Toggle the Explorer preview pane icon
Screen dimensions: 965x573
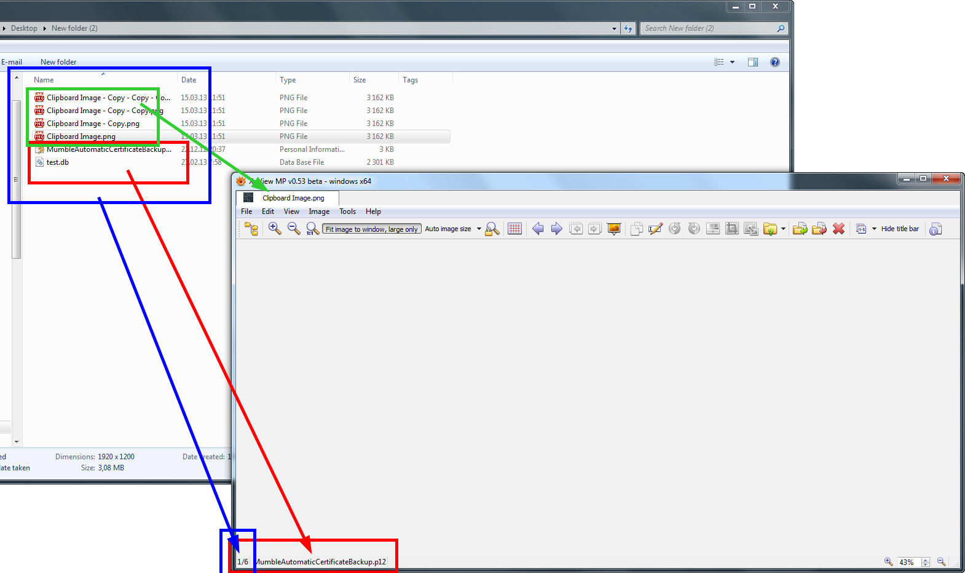tap(753, 62)
